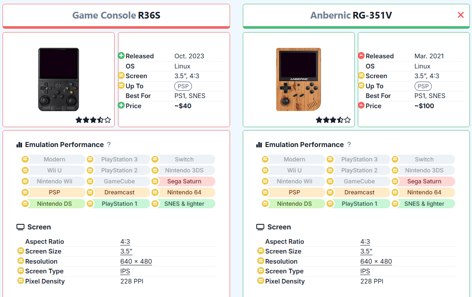Image resolution: width=472 pixels, height=297 pixels.
Task: Click the star rating under the R36S image
Action: point(93,120)
